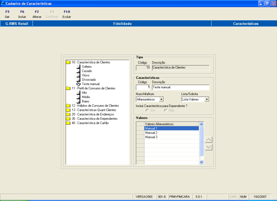Screen dimensions: 277x201
Task: Click the pointing hand icon beside Teste manual
Action: pos(78,84)
